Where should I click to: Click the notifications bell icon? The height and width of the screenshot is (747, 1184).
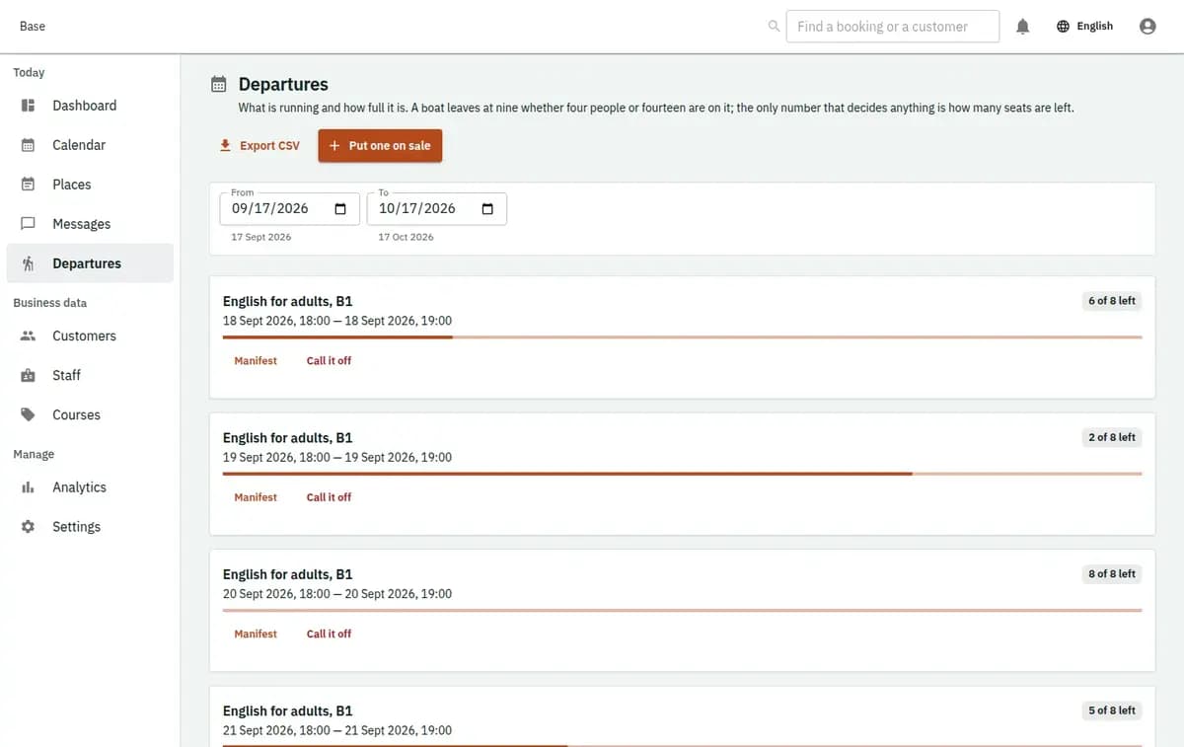coord(1023,27)
